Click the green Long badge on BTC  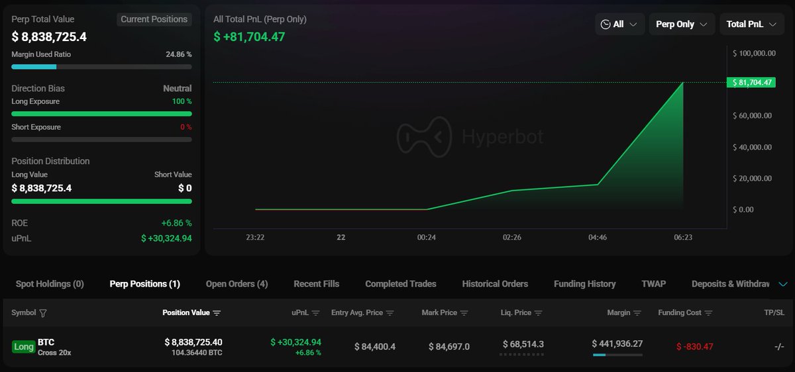point(24,347)
